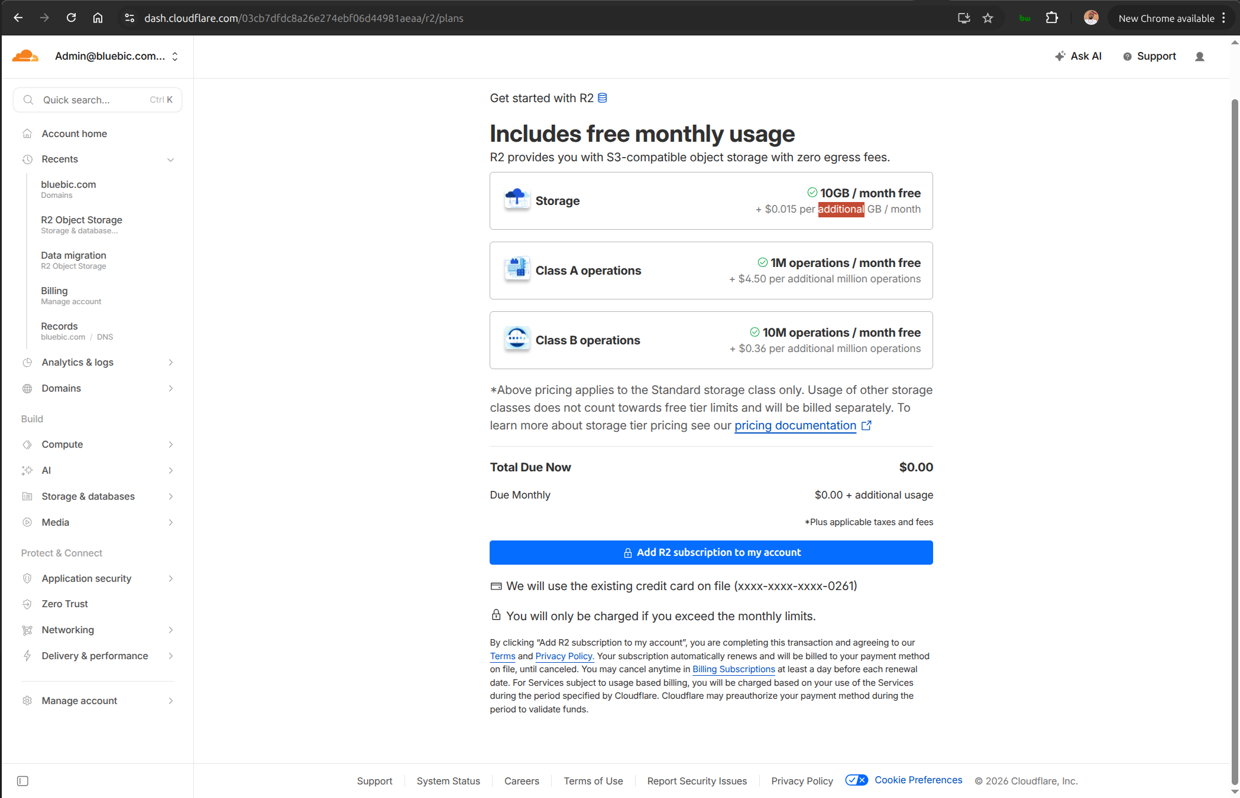The height and width of the screenshot is (798, 1240).
Task: Open the Chrome extensions puzzle icon
Action: pyautogui.click(x=1051, y=18)
